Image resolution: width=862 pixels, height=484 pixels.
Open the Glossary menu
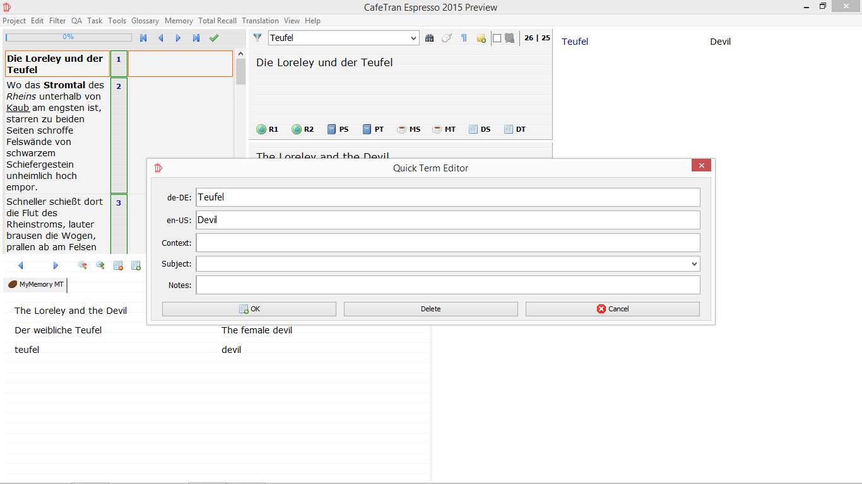click(x=145, y=21)
